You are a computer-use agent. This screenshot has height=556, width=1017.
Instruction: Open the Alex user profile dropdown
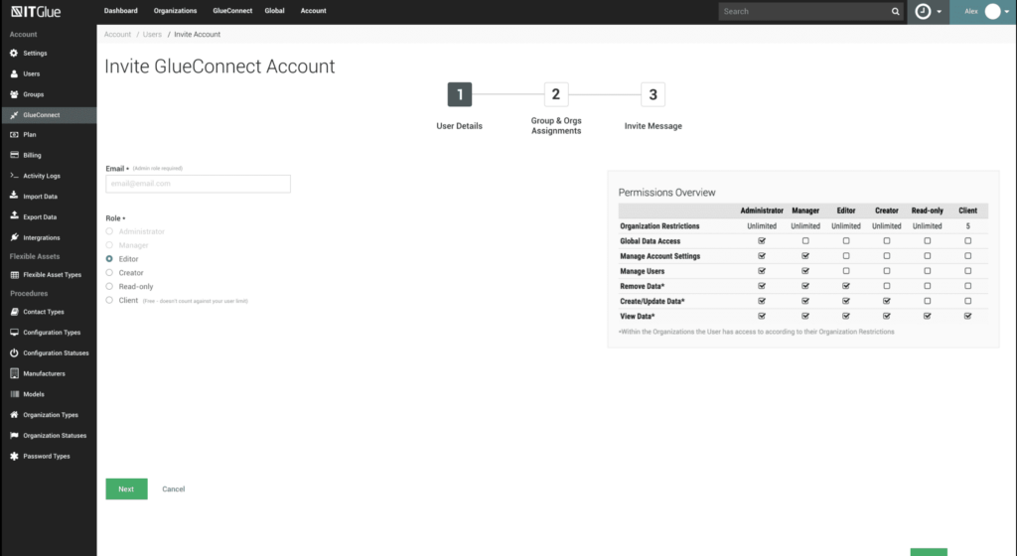click(986, 11)
